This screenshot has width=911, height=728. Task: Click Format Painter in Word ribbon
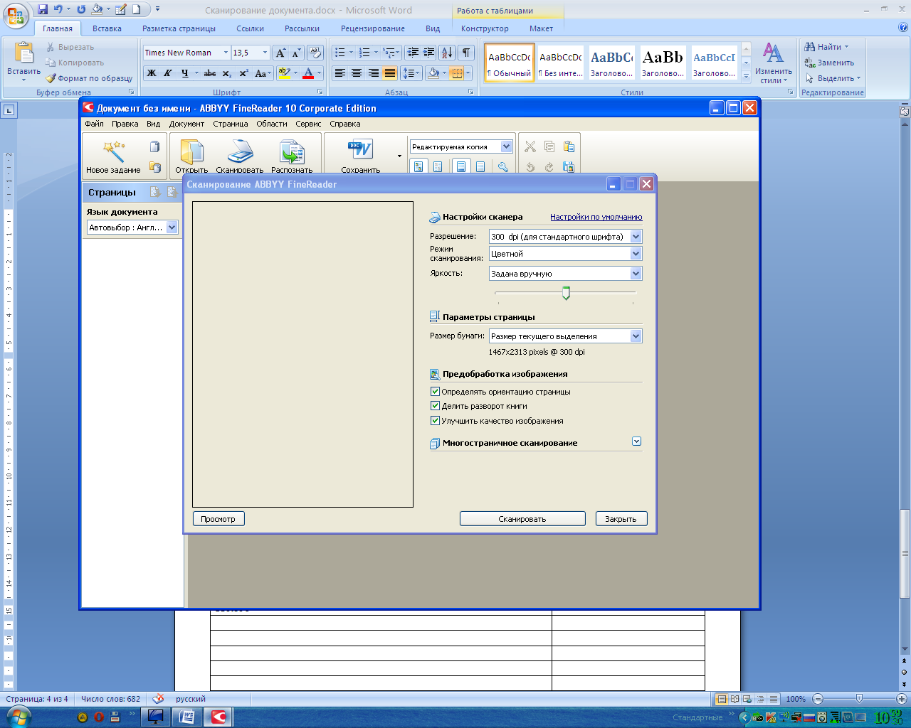pos(90,78)
